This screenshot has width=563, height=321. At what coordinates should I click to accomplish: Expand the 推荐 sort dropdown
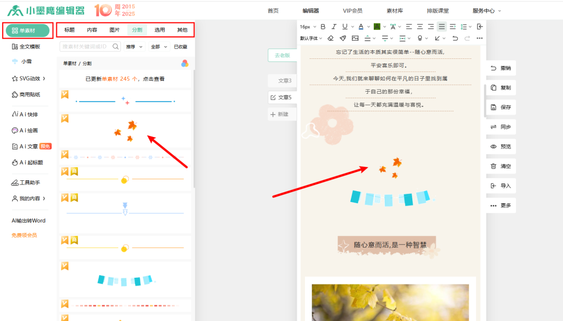[x=133, y=47]
